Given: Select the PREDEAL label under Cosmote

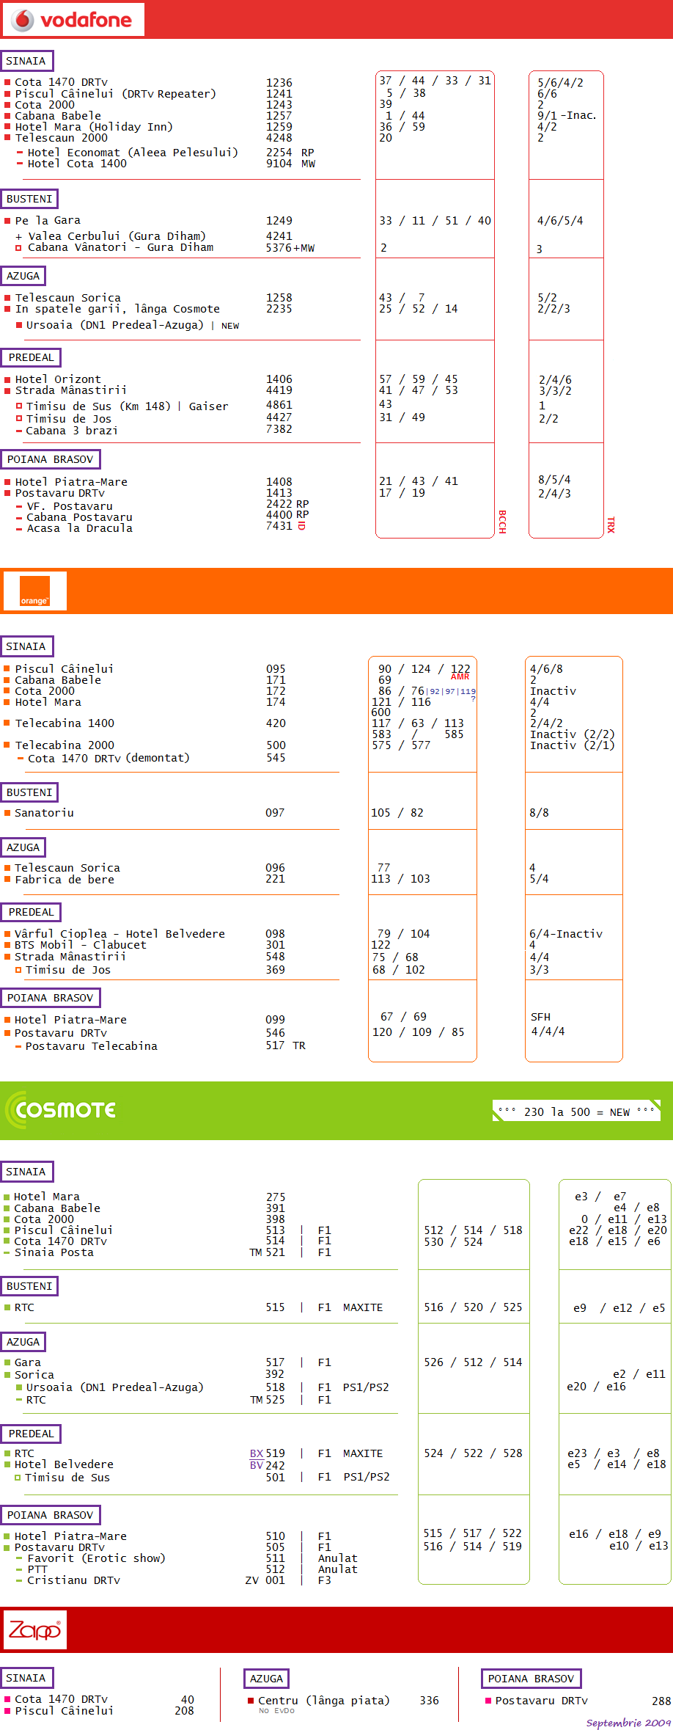Looking at the screenshot, I should tap(31, 1434).
